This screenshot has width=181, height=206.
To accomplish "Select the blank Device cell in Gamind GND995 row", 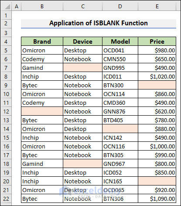I will [82, 68].
